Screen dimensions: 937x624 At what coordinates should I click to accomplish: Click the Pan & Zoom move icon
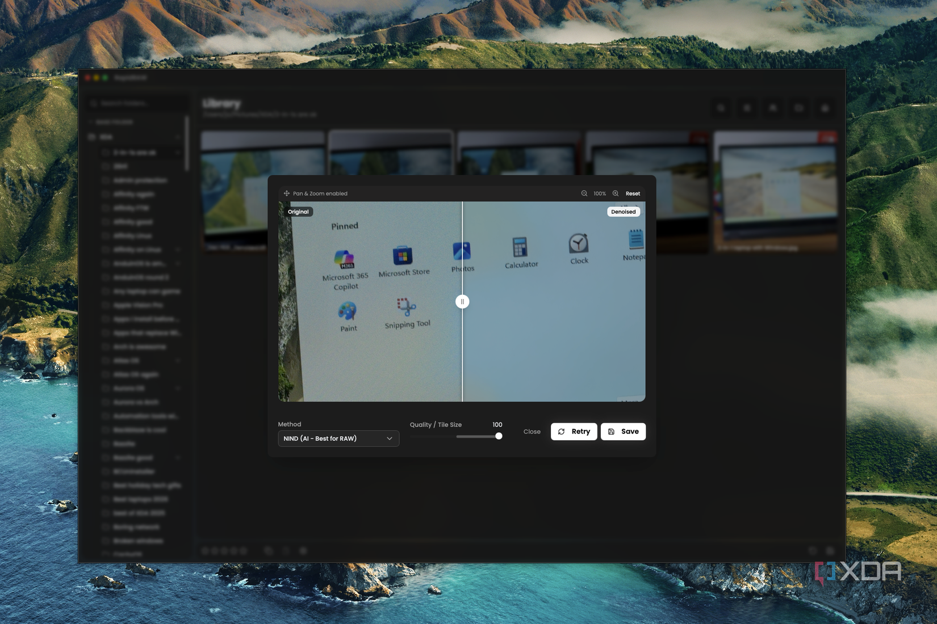pyautogui.click(x=287, y=193)
